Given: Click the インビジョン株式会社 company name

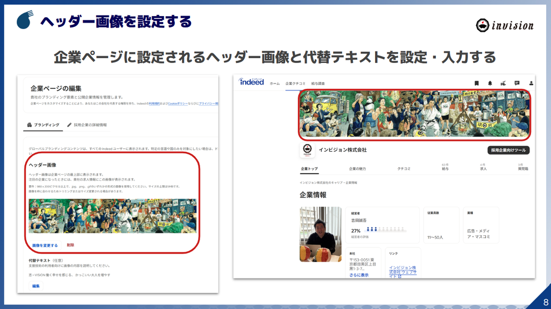Looking at the screenshot, I should tap(343, 150).
